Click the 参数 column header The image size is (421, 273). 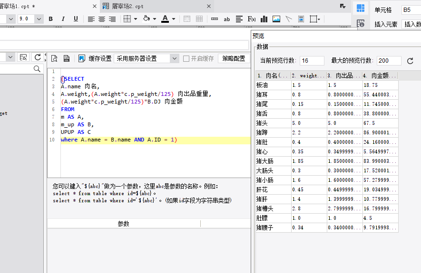[124, 224]
